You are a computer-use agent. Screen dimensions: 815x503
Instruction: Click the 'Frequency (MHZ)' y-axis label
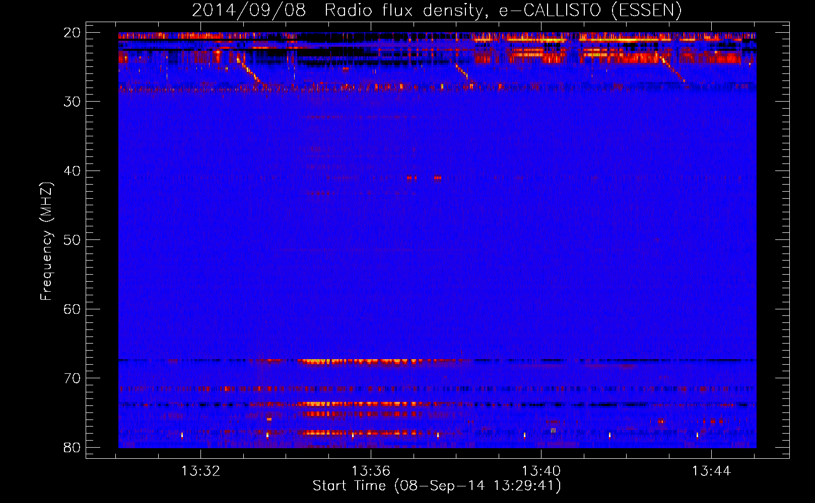(x=46, y=241)
